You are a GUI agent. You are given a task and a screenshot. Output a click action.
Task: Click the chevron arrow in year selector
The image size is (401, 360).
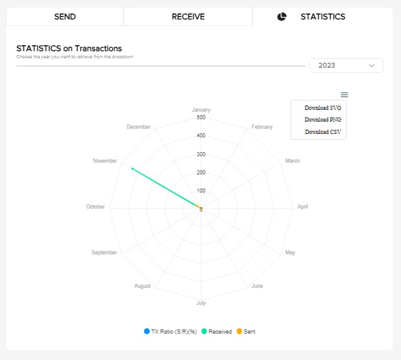371,65
